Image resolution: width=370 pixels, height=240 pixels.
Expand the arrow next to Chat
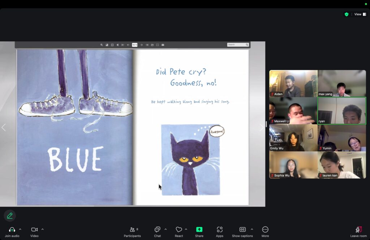pyautogui.click(x=165, y=229)
